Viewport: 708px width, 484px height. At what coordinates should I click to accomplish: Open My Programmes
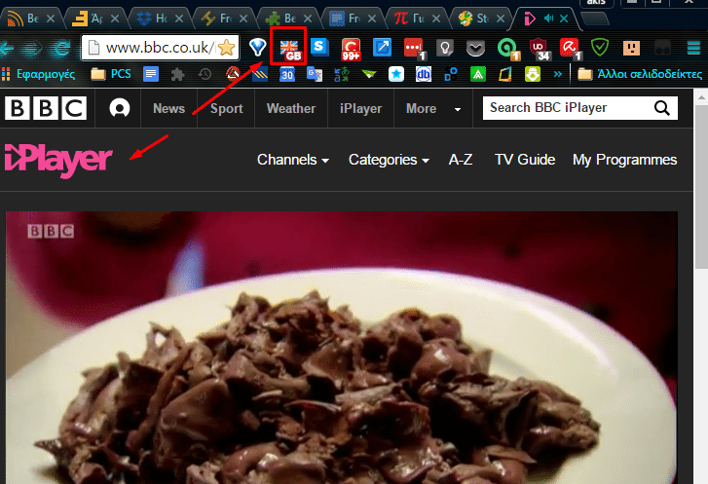(x=624, y=160)
